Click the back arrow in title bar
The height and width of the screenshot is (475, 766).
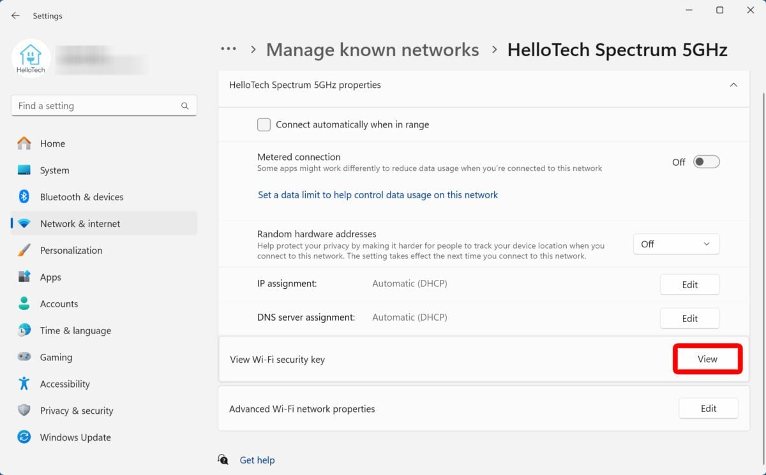coord(15,16)
